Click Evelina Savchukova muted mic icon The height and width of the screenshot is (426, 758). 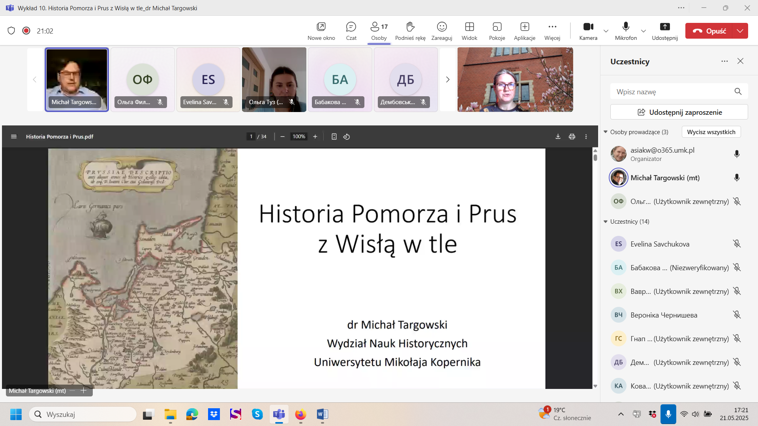pyautogui.click(x=737, y=244)
